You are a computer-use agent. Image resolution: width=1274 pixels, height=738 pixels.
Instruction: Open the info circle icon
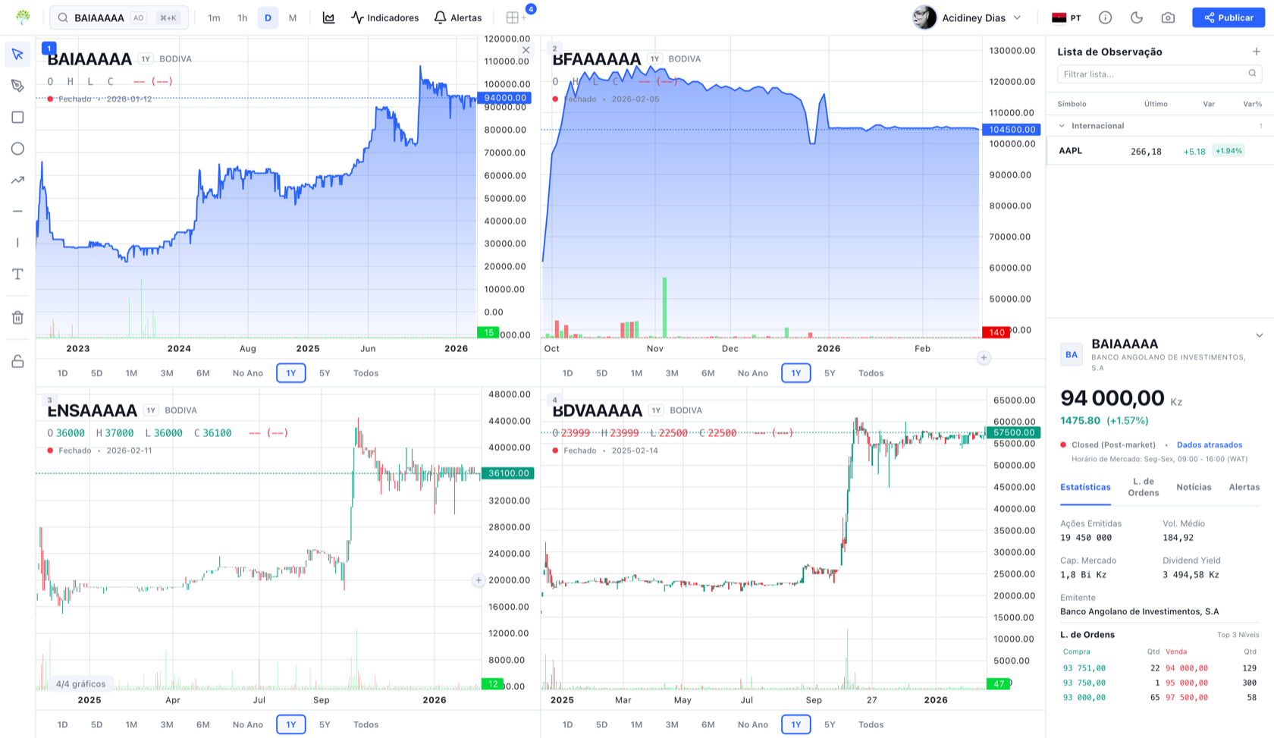pos(1106,17)
